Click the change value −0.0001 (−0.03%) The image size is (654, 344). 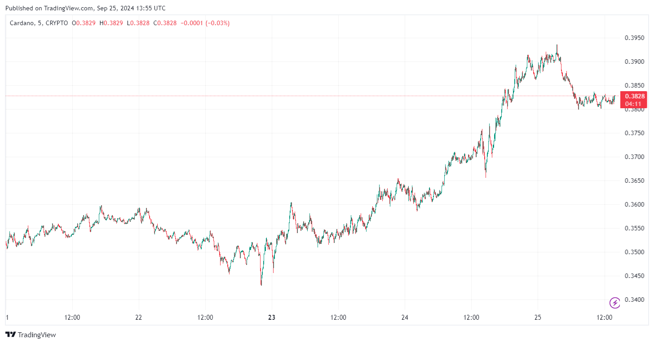tap(205, 23)
